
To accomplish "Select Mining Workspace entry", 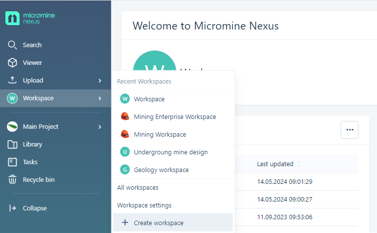I will (173, 134).
